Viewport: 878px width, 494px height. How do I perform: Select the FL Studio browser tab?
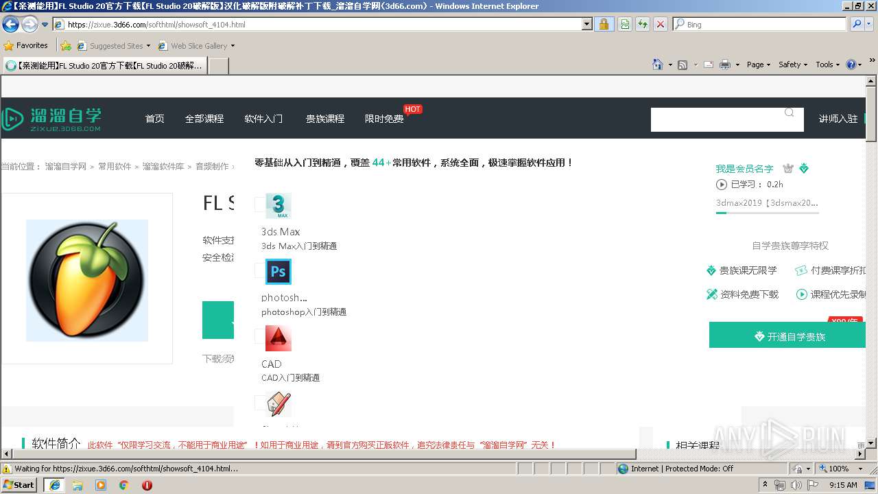click(x=104, y=66)
